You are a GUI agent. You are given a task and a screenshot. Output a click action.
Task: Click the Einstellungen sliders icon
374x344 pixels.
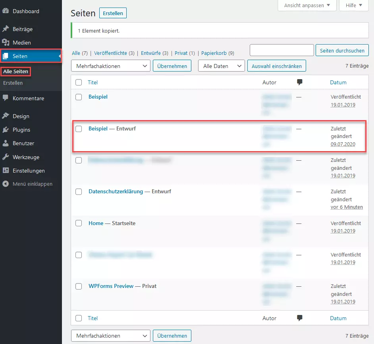pos(6,171)
